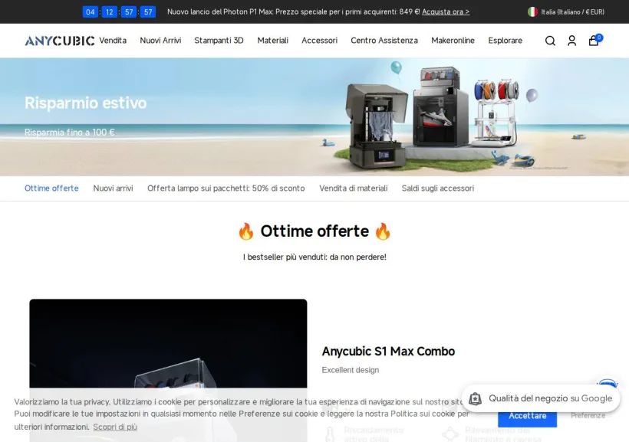Click the Accettare cookie button
The height and width of the screenshot is (442, 629).
(527, 416)
